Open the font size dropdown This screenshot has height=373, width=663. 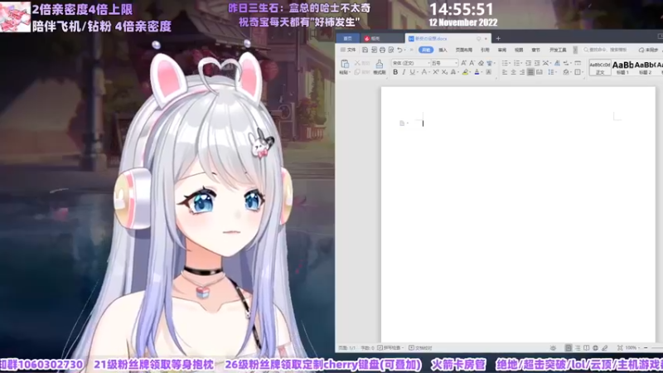[x=456, y=63]
